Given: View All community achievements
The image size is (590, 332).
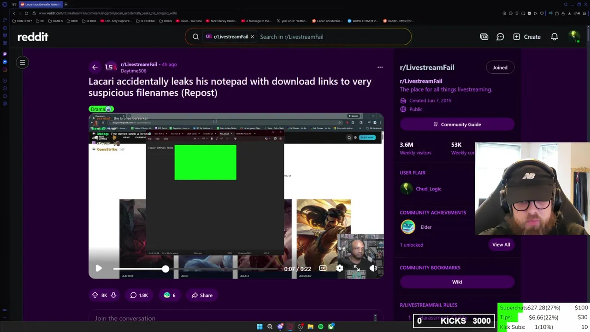Looking at the screenshot, I should click(x=501, y=245).
